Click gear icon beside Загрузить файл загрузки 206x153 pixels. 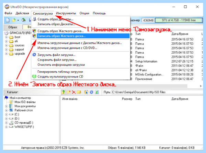(34, 55)
